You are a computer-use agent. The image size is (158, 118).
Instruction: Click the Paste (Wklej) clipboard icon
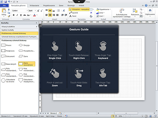click(4, 11)
